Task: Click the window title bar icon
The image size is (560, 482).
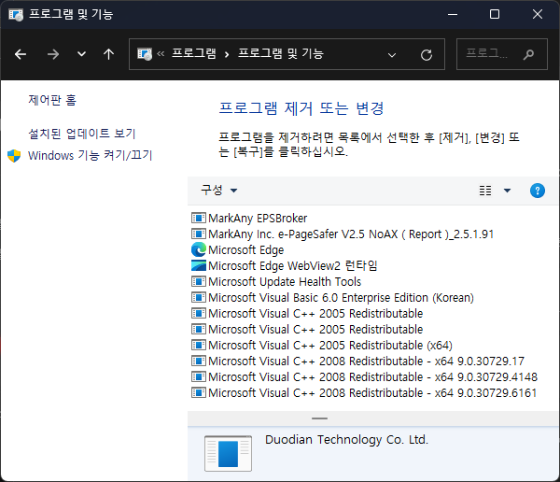Action: tap(16, 15)
